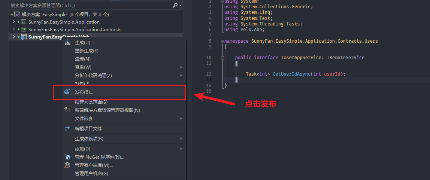Collapse the namespace block on line 8
Image resolution: width=430 pixels, height=180 pixels.
coord(222,42)
